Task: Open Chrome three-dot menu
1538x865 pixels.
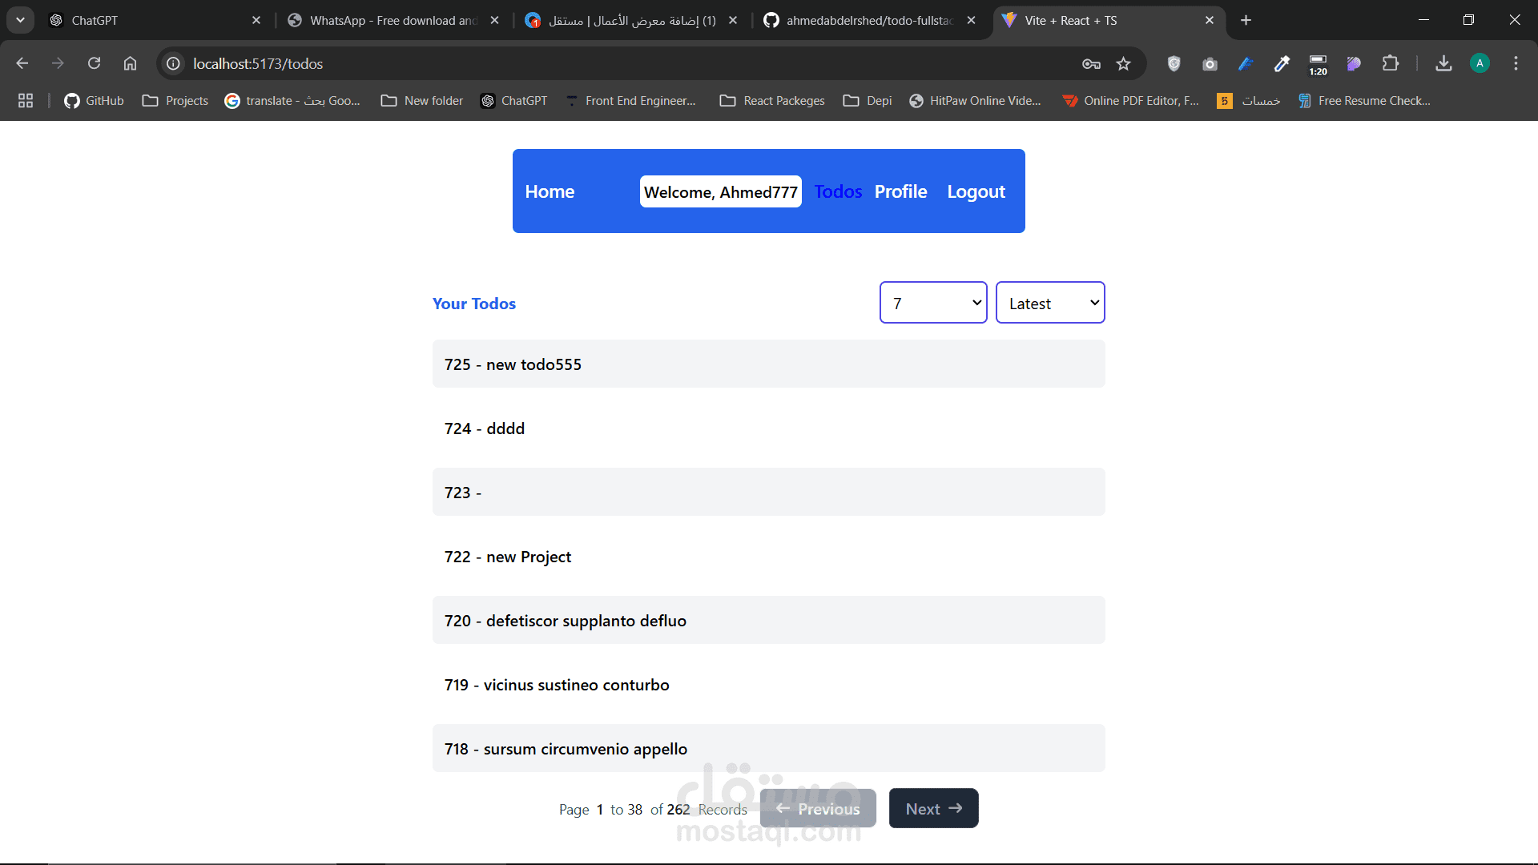Action: [1516, 63]
